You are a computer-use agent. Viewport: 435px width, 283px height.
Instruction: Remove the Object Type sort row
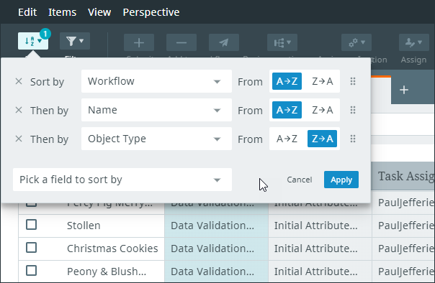19,139
